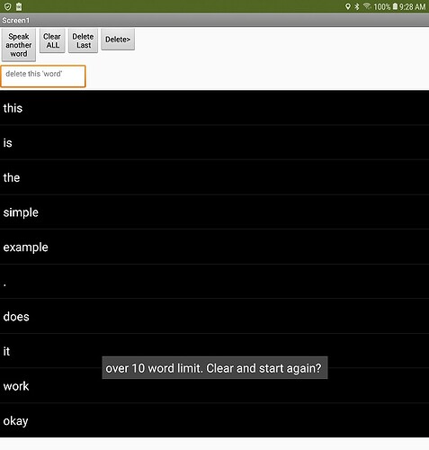
Task: Select the list item "example"
Action: (214, 247)
